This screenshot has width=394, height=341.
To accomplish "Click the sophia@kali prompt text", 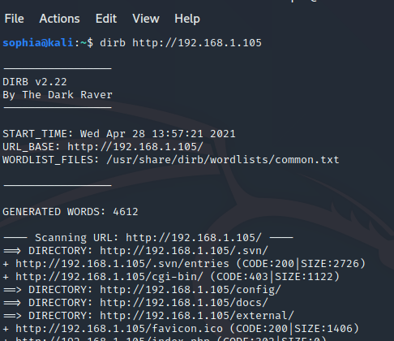I will coord(38,43).
